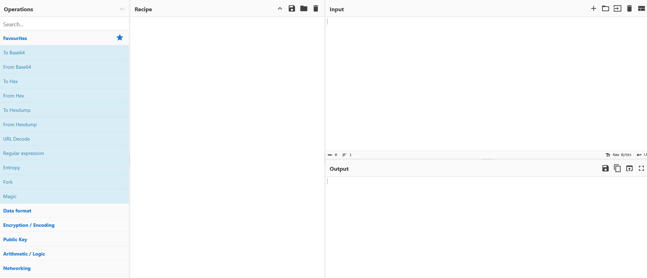The height and width of the screenshot is (278, 647).
Task: Replace input with output icon
Action: tap(629, 169)
